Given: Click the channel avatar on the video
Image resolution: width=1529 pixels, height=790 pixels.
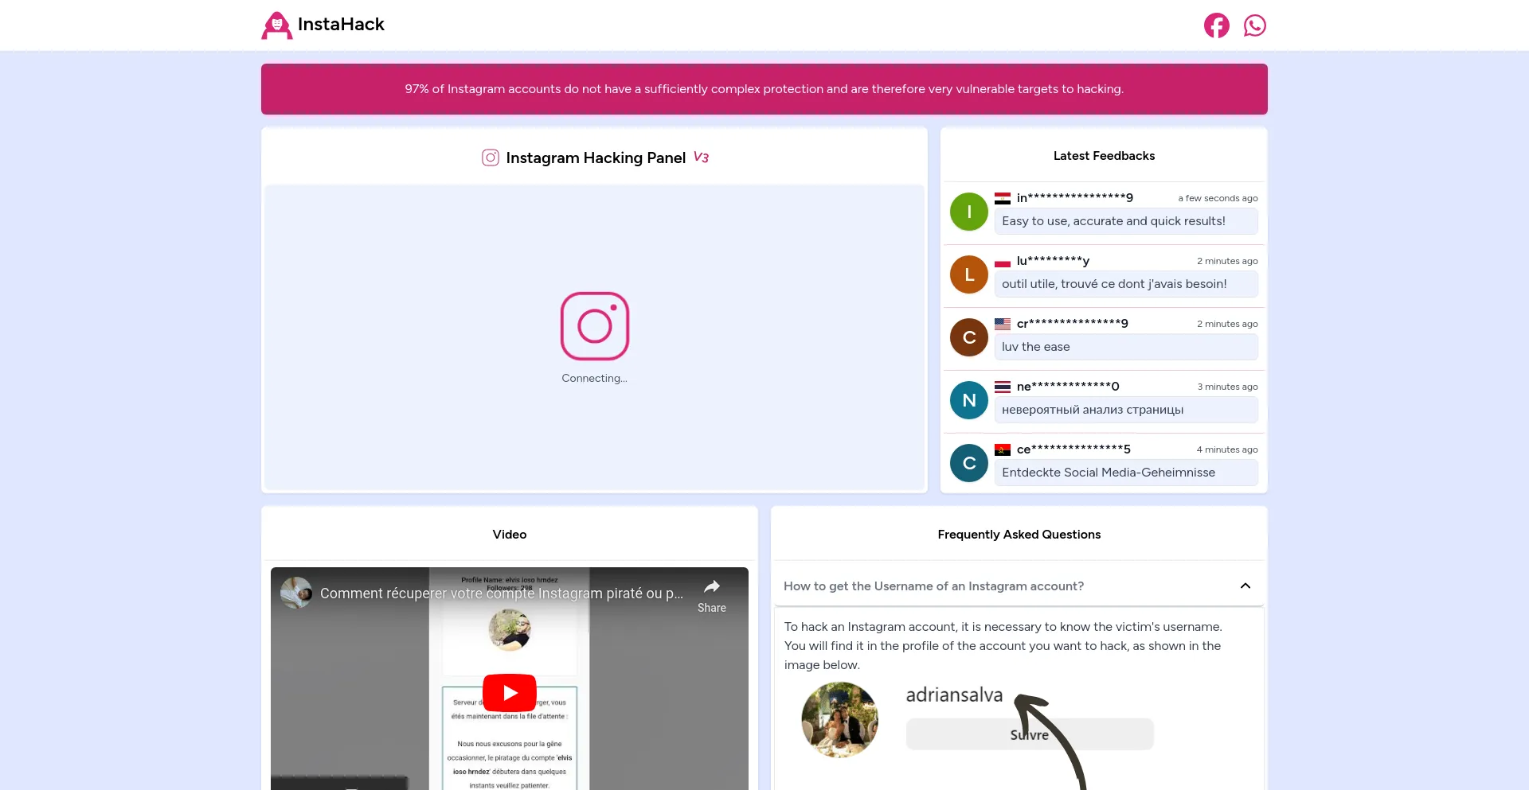Looking at the screenshot, I should 296,593.
